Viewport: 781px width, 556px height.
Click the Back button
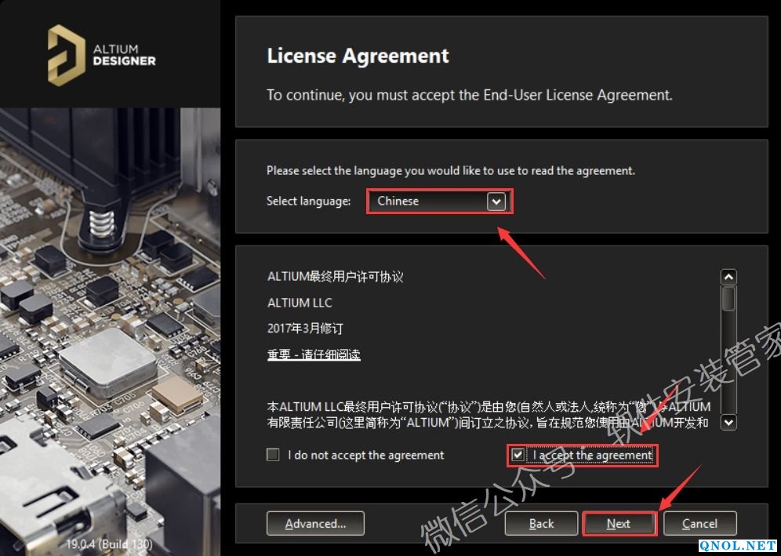541,524
